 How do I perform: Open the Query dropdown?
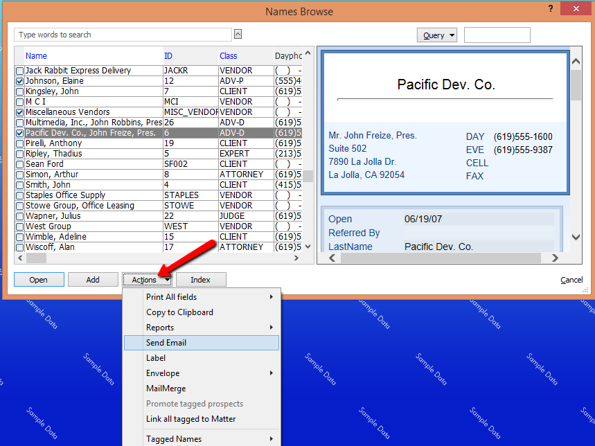click(x=437, y=35)
